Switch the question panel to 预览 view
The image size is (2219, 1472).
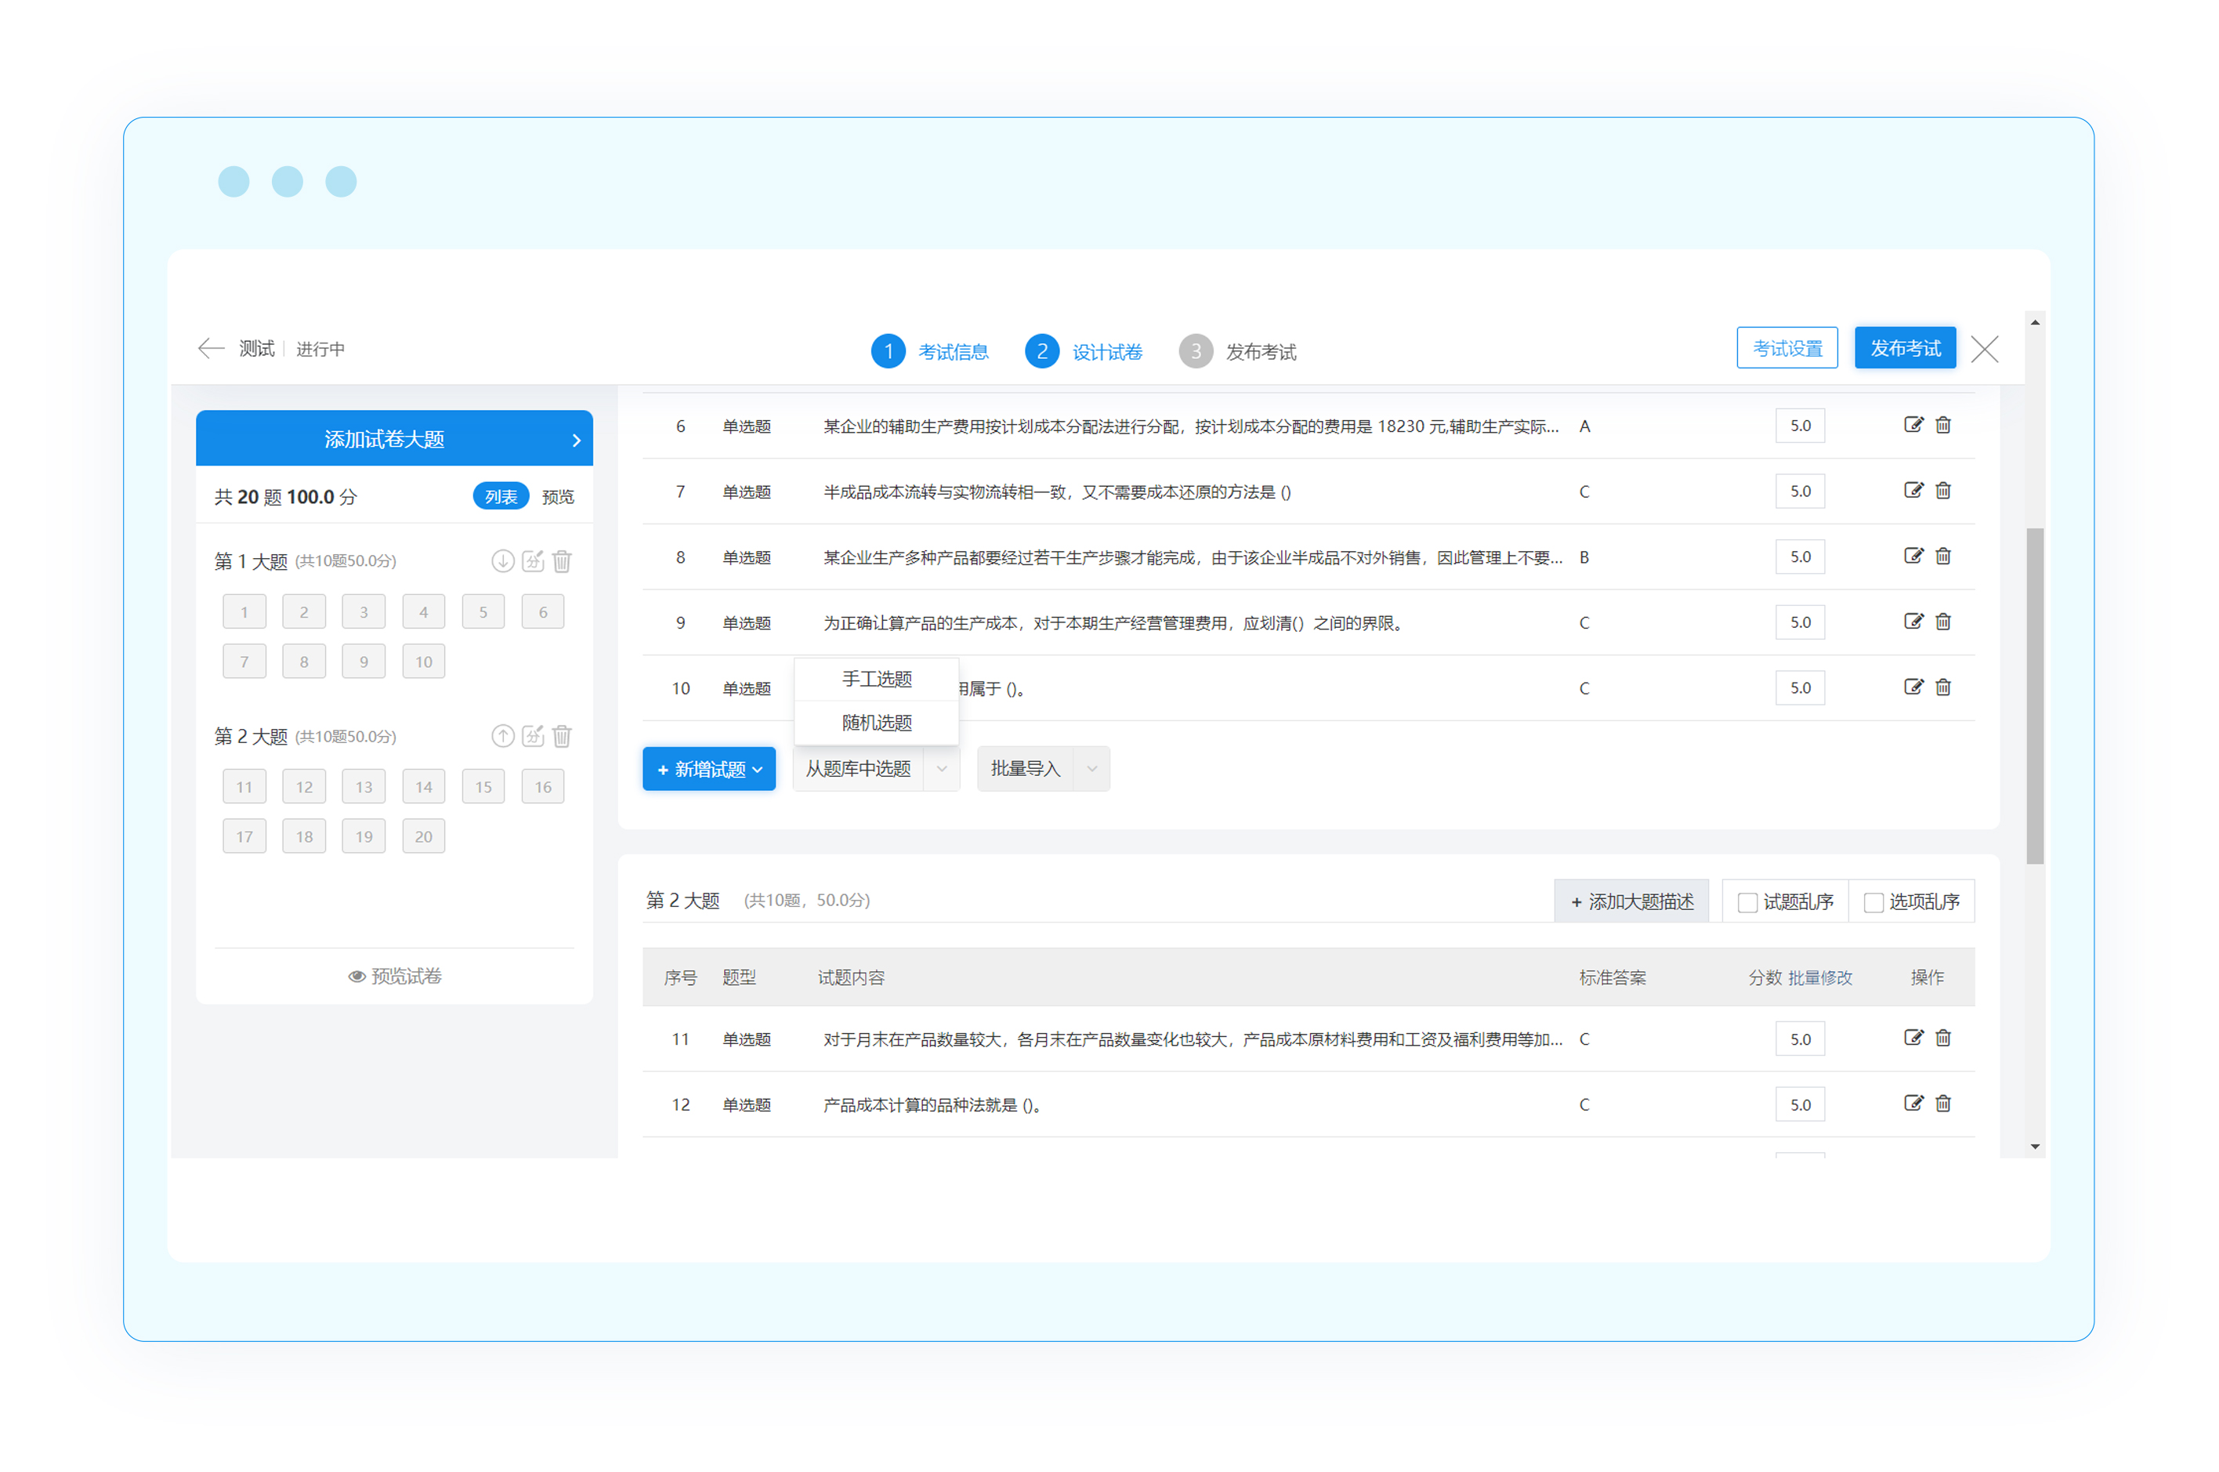click(557, 497)
